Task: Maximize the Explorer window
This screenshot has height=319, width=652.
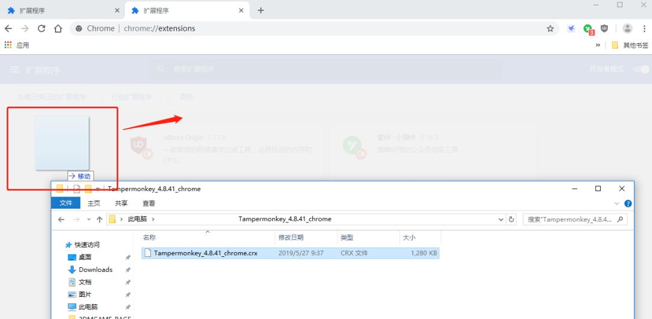Action: [598, 189]
